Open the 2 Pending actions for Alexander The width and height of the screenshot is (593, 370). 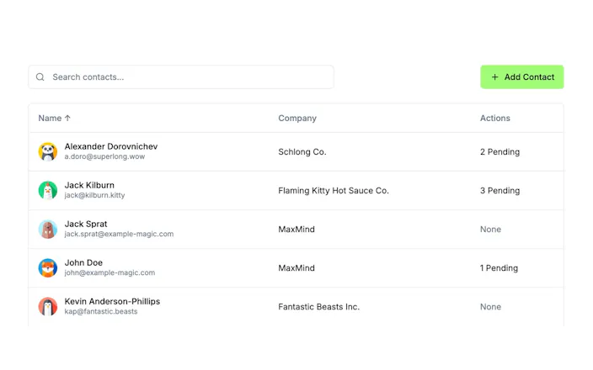tap(500, 151)
